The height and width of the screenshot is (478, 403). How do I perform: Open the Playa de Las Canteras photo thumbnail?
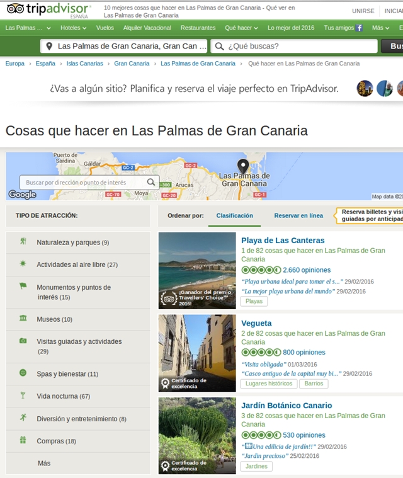tap(197, 271)
